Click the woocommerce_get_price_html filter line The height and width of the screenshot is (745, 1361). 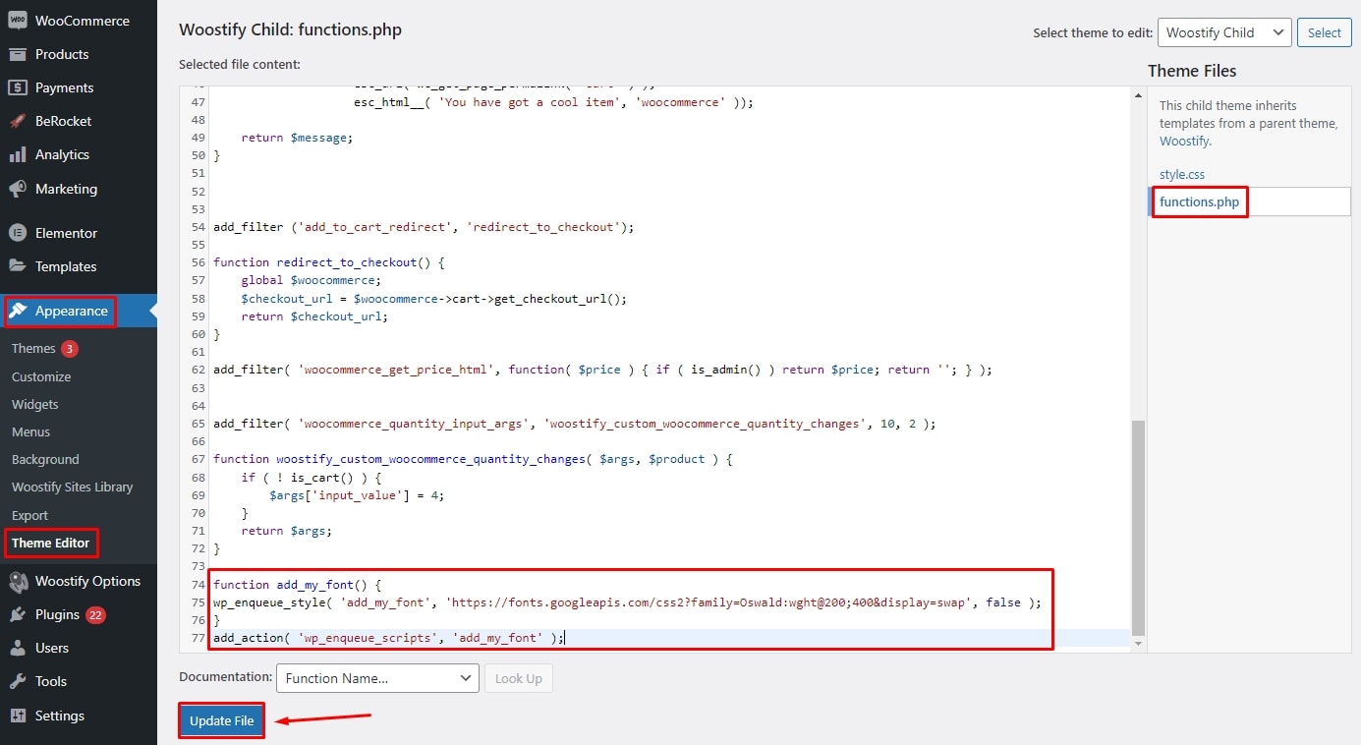[x=602, y=370]
